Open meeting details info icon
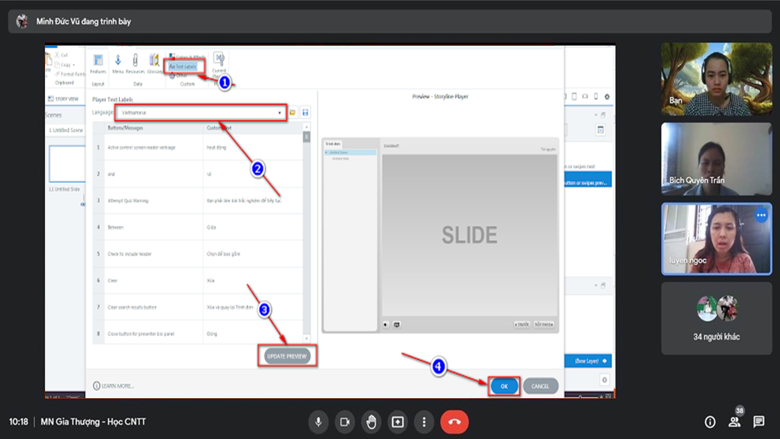The height and width of the screenshot is (439, 780). (710, 422)
